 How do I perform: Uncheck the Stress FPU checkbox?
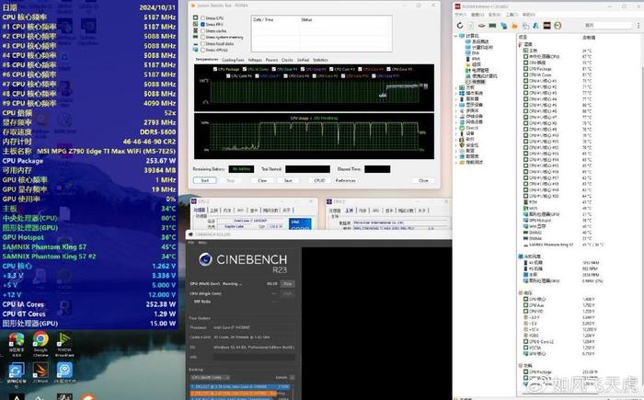click(203, 25)
